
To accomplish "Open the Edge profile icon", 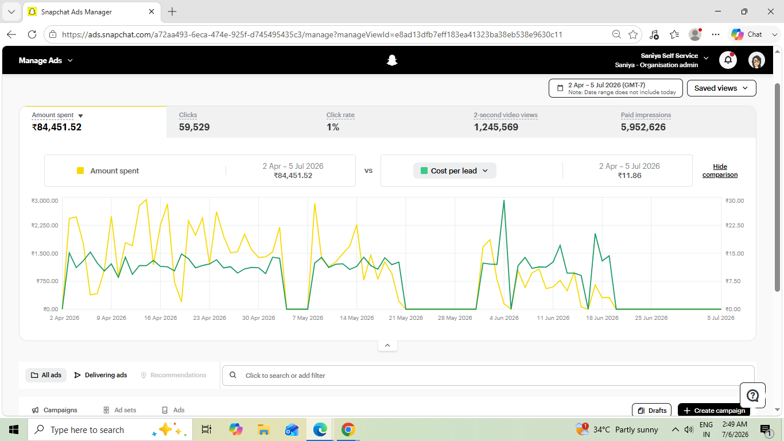I will 695,34.
